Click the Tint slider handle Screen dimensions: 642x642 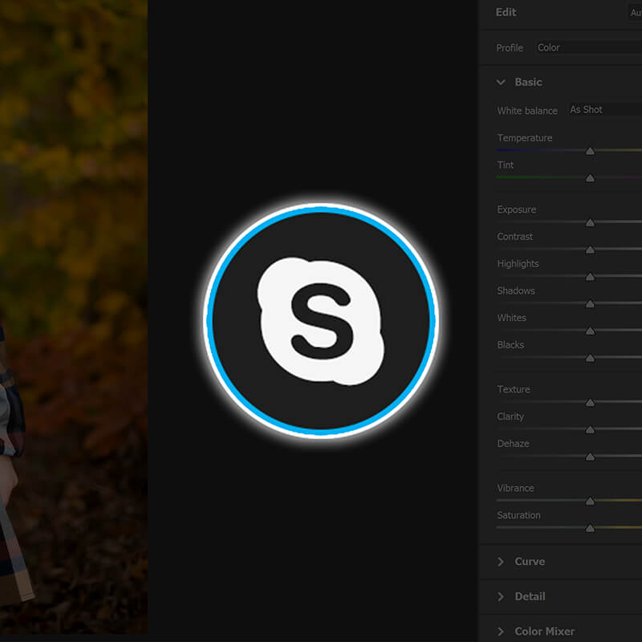point(590,178)
